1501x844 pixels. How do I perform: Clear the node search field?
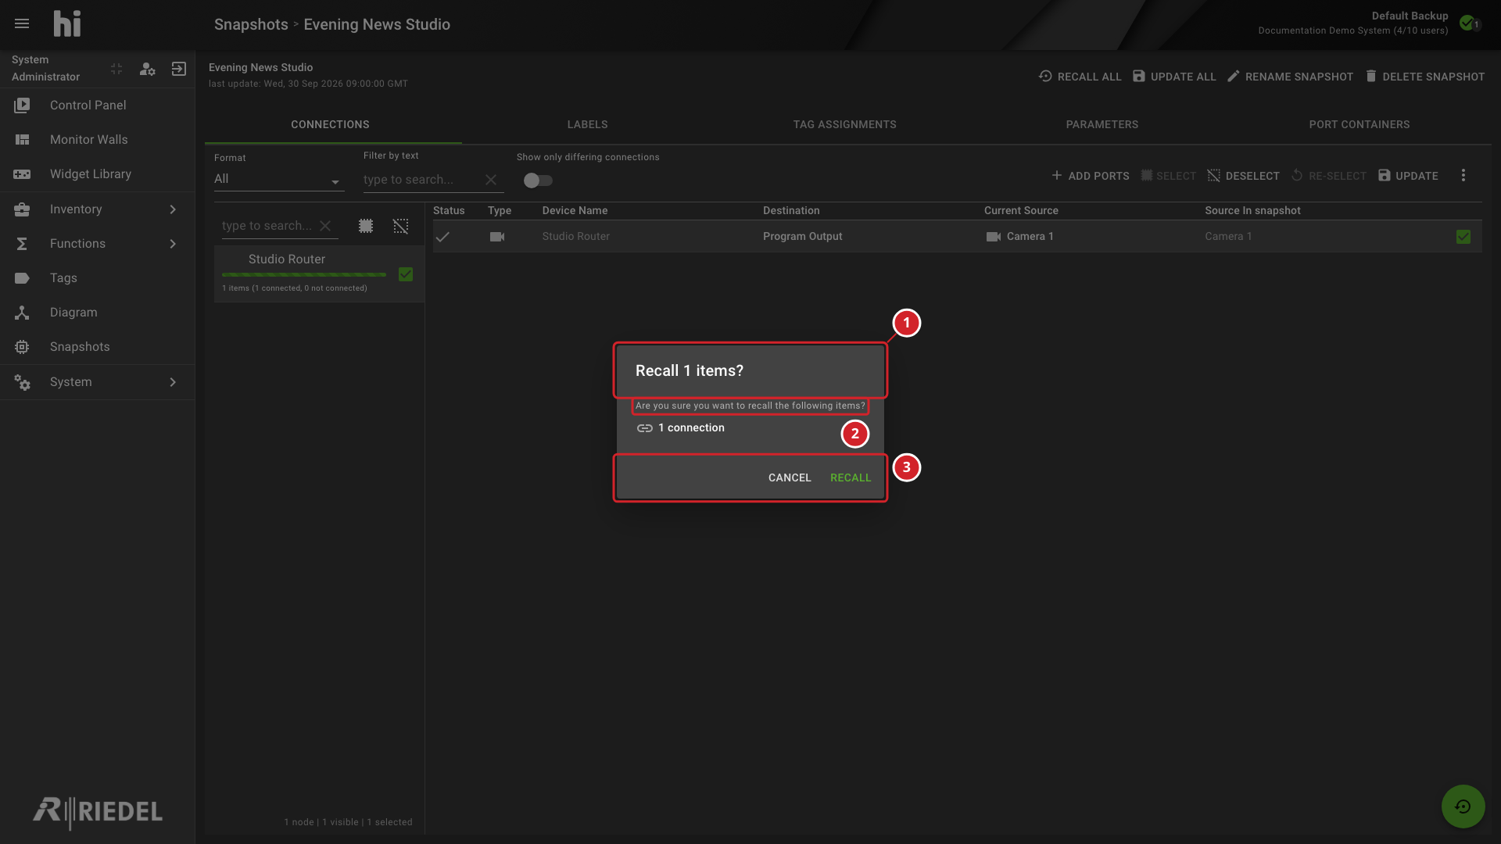point(325,226)
